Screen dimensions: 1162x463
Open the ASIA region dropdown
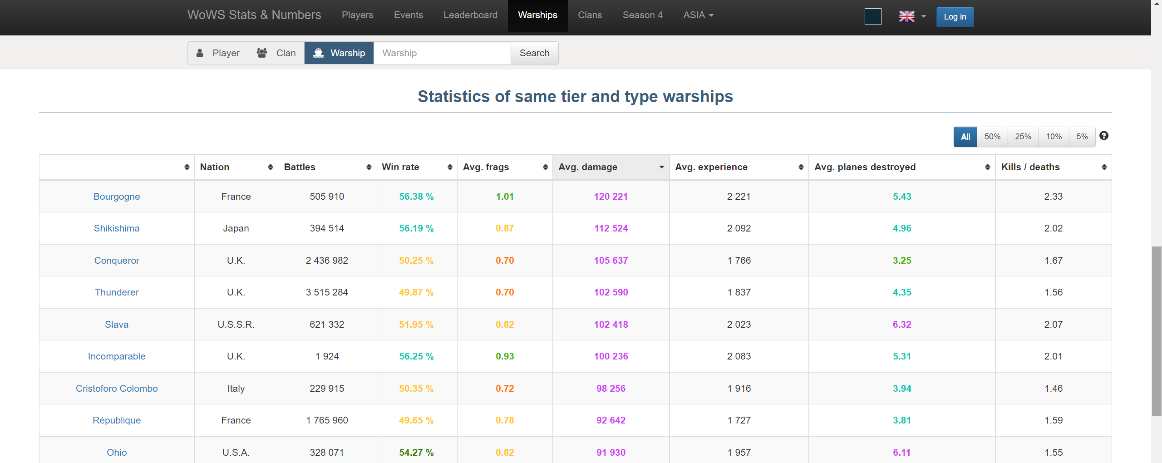pyautogui.click(x=698, y=15)
